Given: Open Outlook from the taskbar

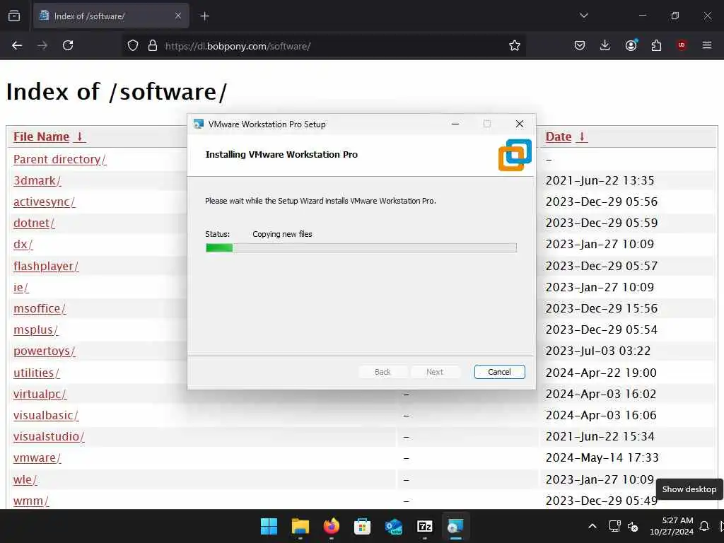Looking at the screenshot, I should [393, 526].
